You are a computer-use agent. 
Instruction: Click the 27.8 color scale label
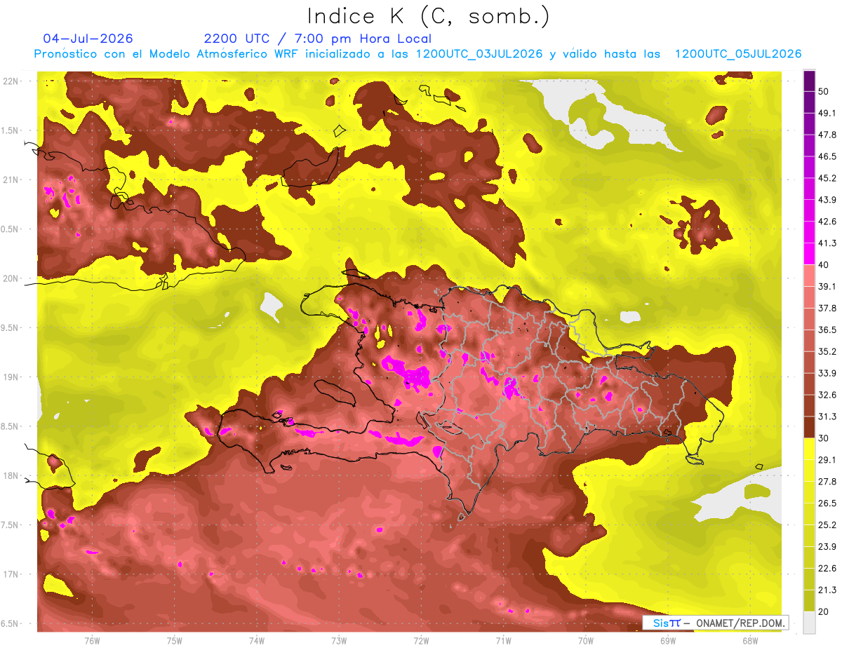coord(827,482)
